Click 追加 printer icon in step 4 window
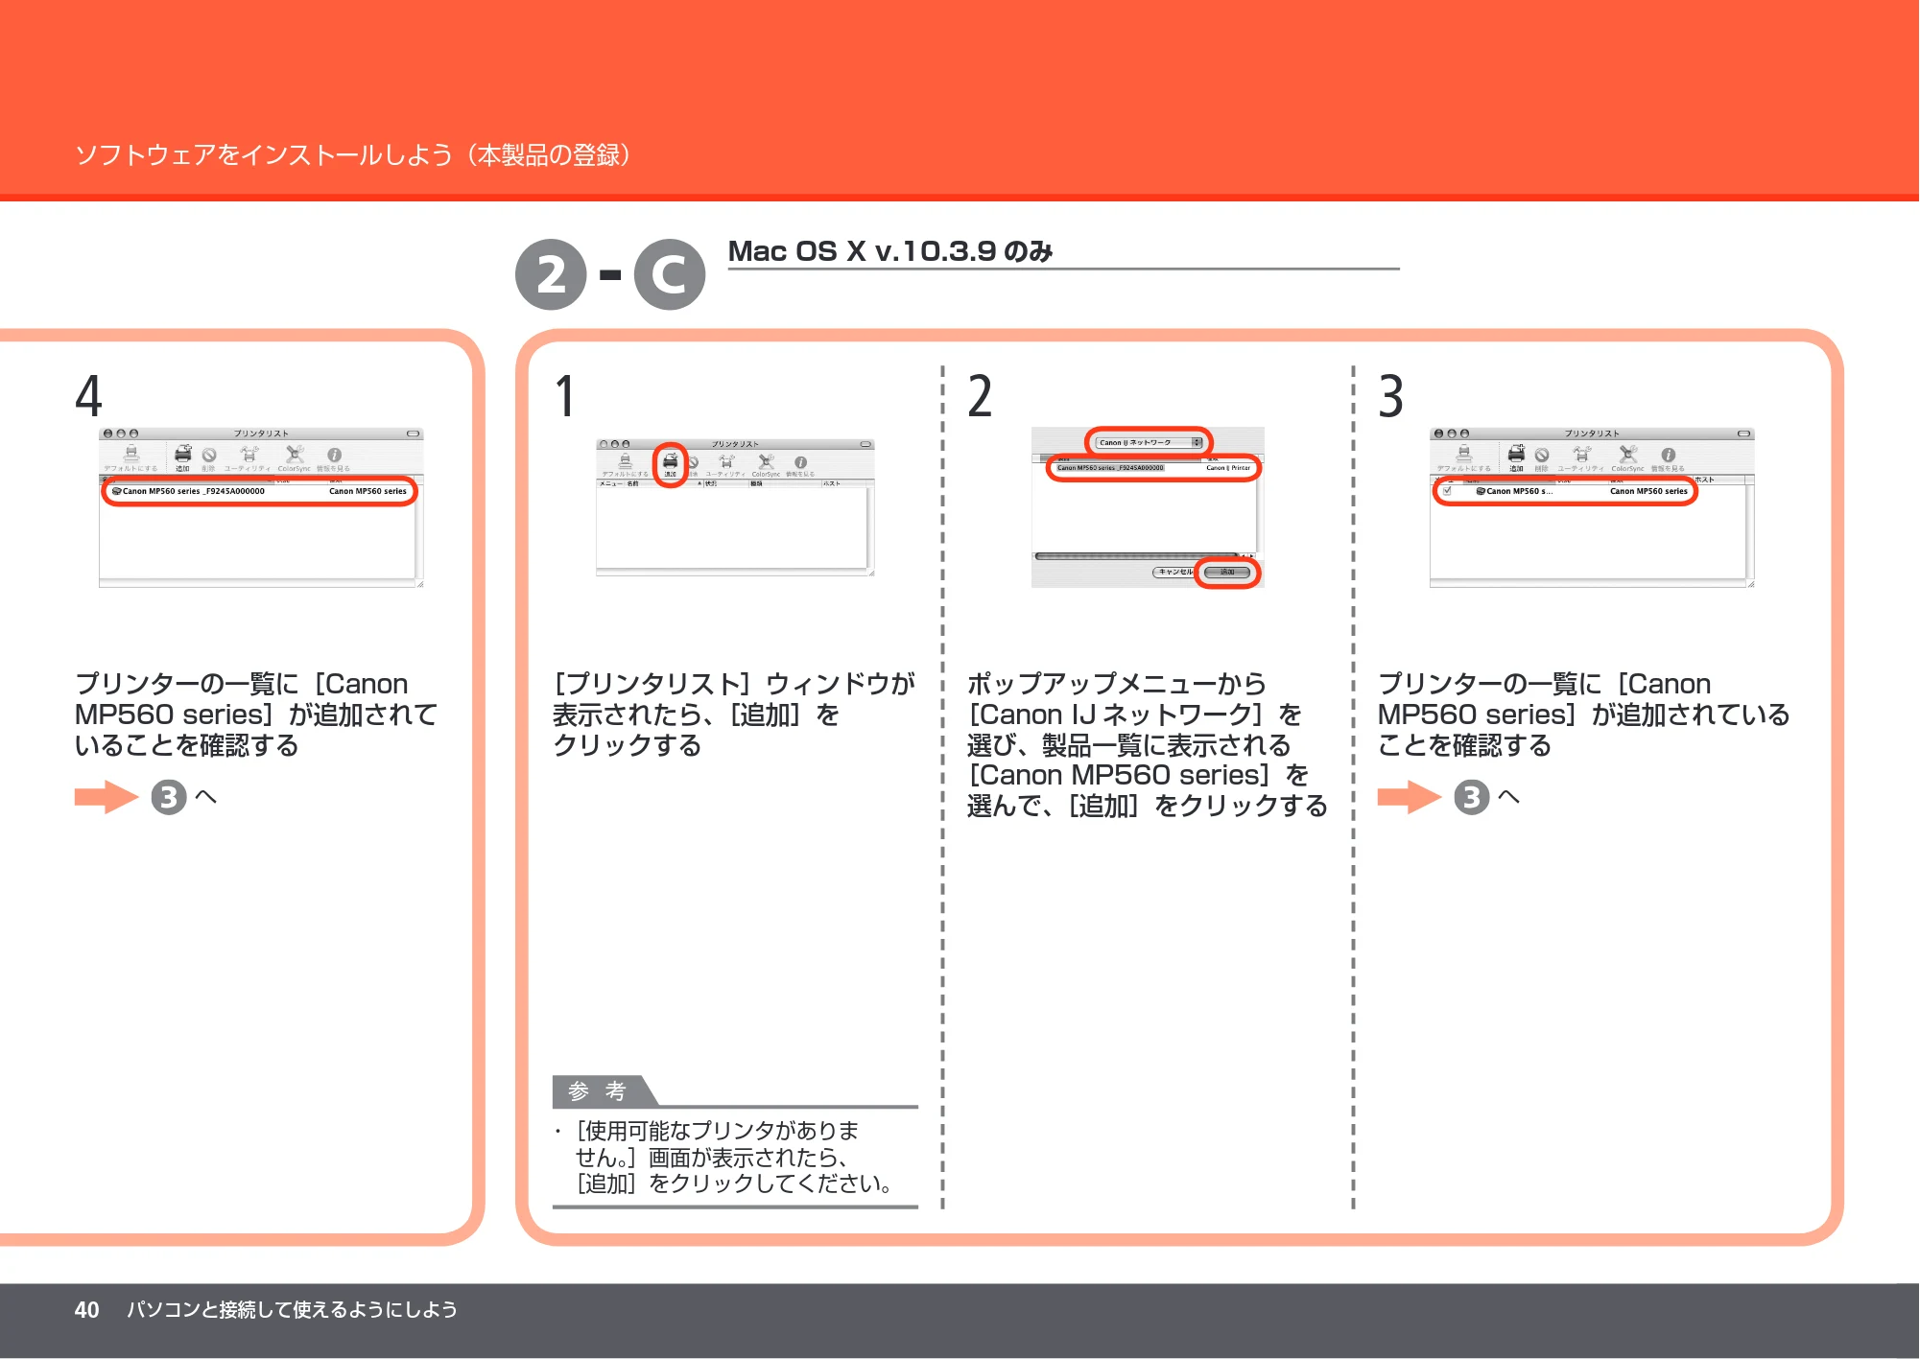This screenshot has height=1359, width=1920. 182,457
